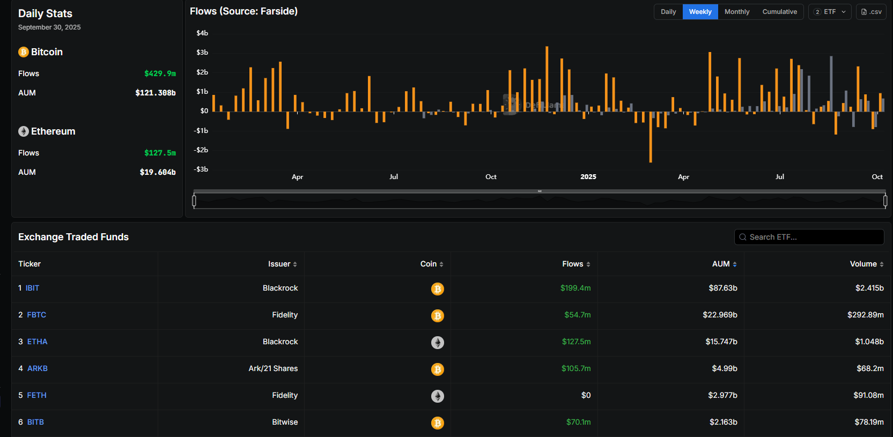This screenshot has height=437, width=893.
Task: Click the Ethereum coin icon in FETH row
Action: [437, 396]
